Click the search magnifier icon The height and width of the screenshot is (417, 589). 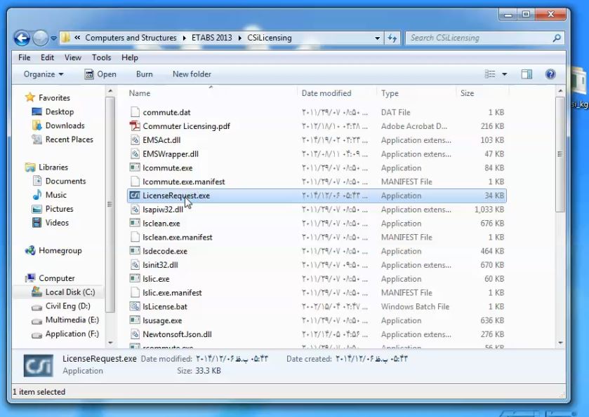557,38
